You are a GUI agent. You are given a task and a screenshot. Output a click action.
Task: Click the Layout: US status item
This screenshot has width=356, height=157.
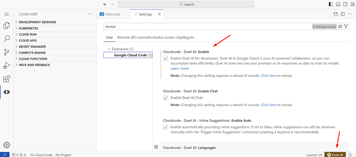[x=314, y=155]
